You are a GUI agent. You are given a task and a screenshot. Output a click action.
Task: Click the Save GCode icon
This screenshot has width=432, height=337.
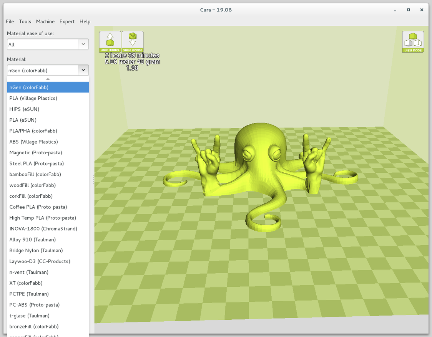(x=133, y=41)
